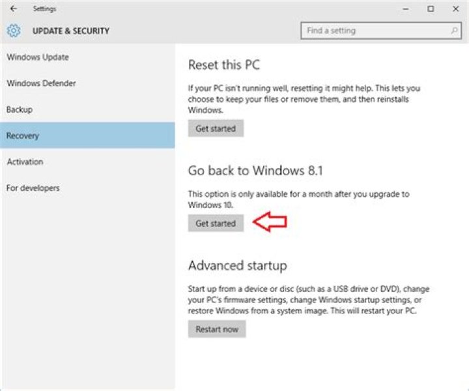Click Get started under Reset this PC

coord(216,128)
